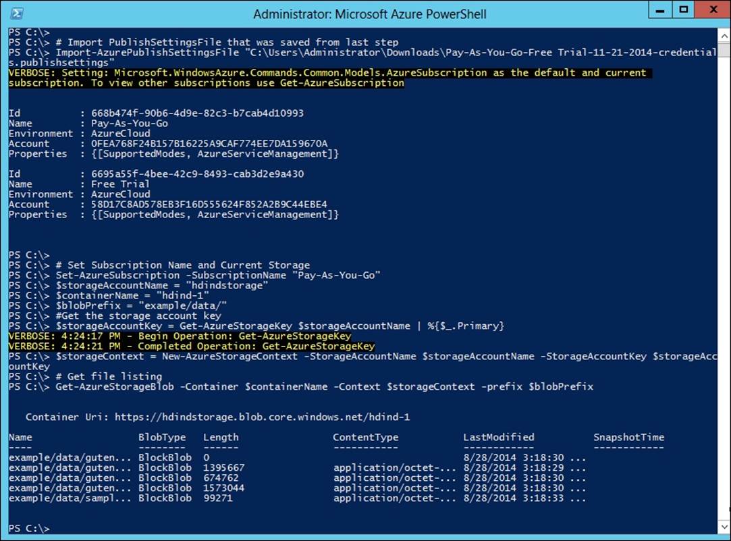Click the scrollbar up arrow
Screen dimensions: 731x541
[x=724, y=36]
